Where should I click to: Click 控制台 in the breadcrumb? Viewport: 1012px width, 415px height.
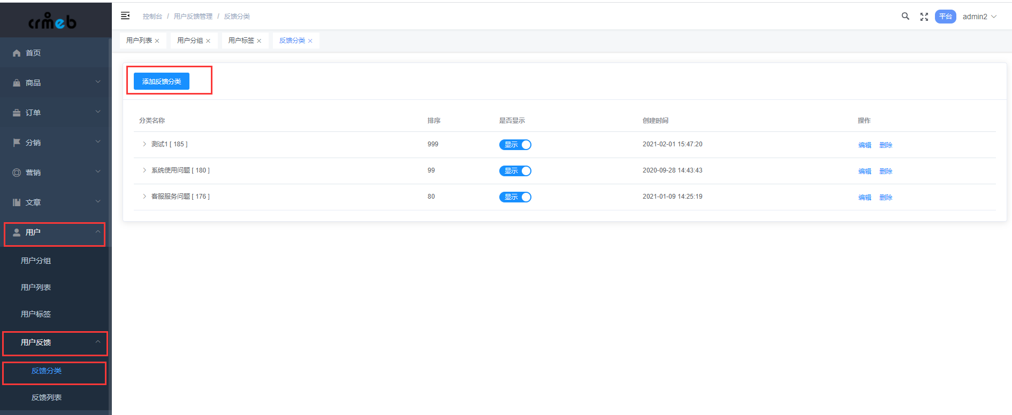(153, 17)
